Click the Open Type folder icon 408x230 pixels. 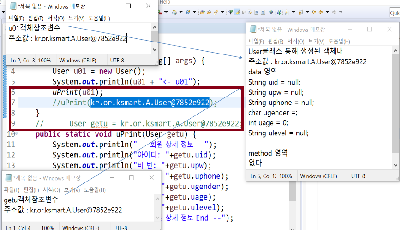click(203, 12)
